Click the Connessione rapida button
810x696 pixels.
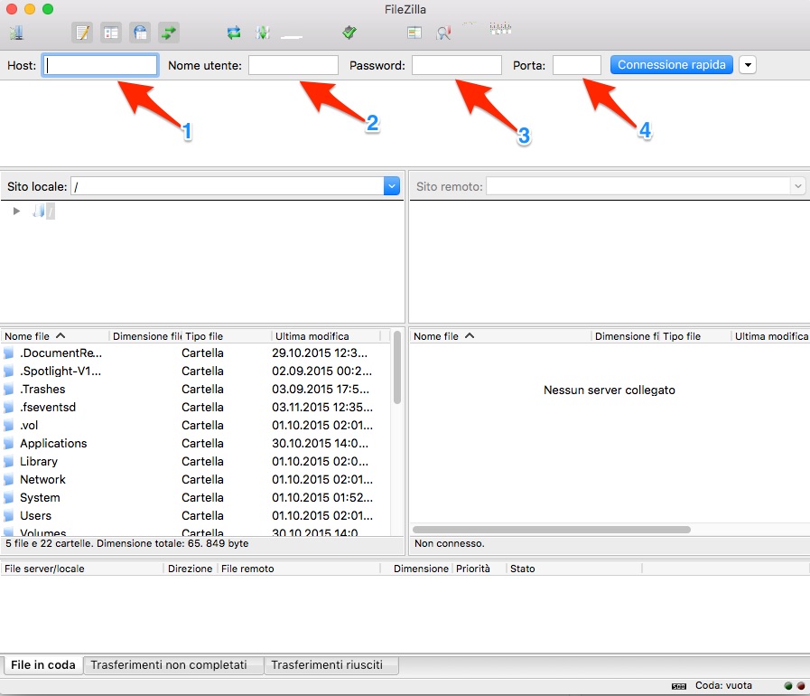(672, 65)
